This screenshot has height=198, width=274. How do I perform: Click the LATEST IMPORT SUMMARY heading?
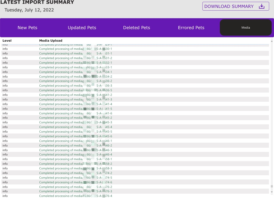(37, 2)
